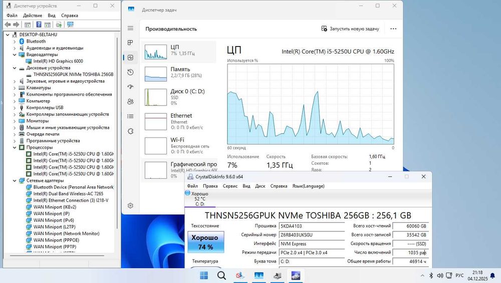Viewport: 501px width, 283px height.
Task: Select WAN Miniport (PPPOE) adapter
Action: 56,240
